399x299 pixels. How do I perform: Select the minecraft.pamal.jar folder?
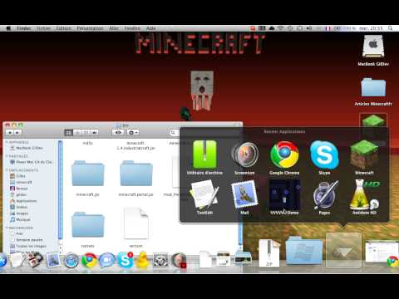(x=135, y=178)
